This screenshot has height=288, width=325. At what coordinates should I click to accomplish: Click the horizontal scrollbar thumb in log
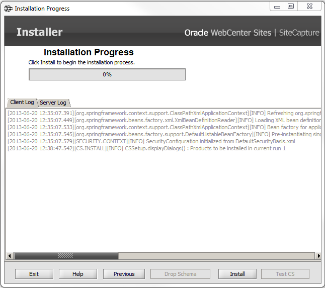66,256
